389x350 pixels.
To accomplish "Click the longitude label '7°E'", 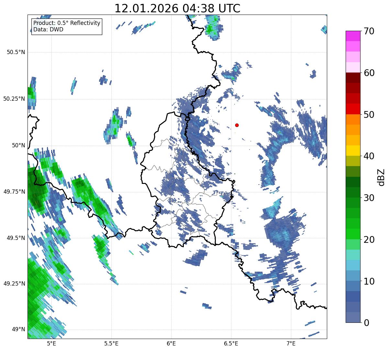I will pos(291,343).
